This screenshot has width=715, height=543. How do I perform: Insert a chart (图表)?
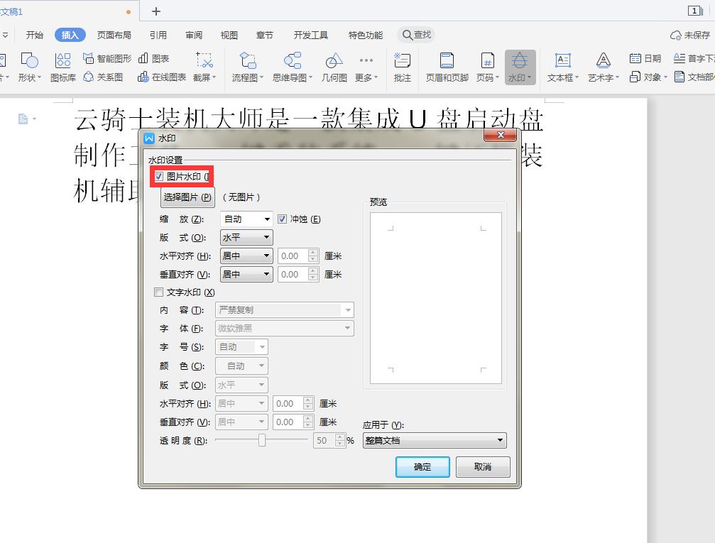point(153,58)
